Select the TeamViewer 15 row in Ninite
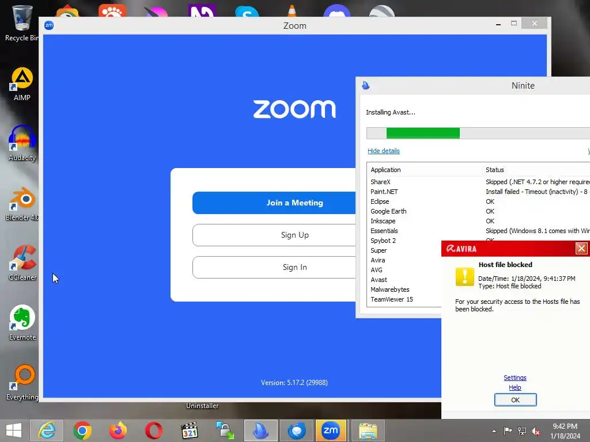 click(404, 299)
